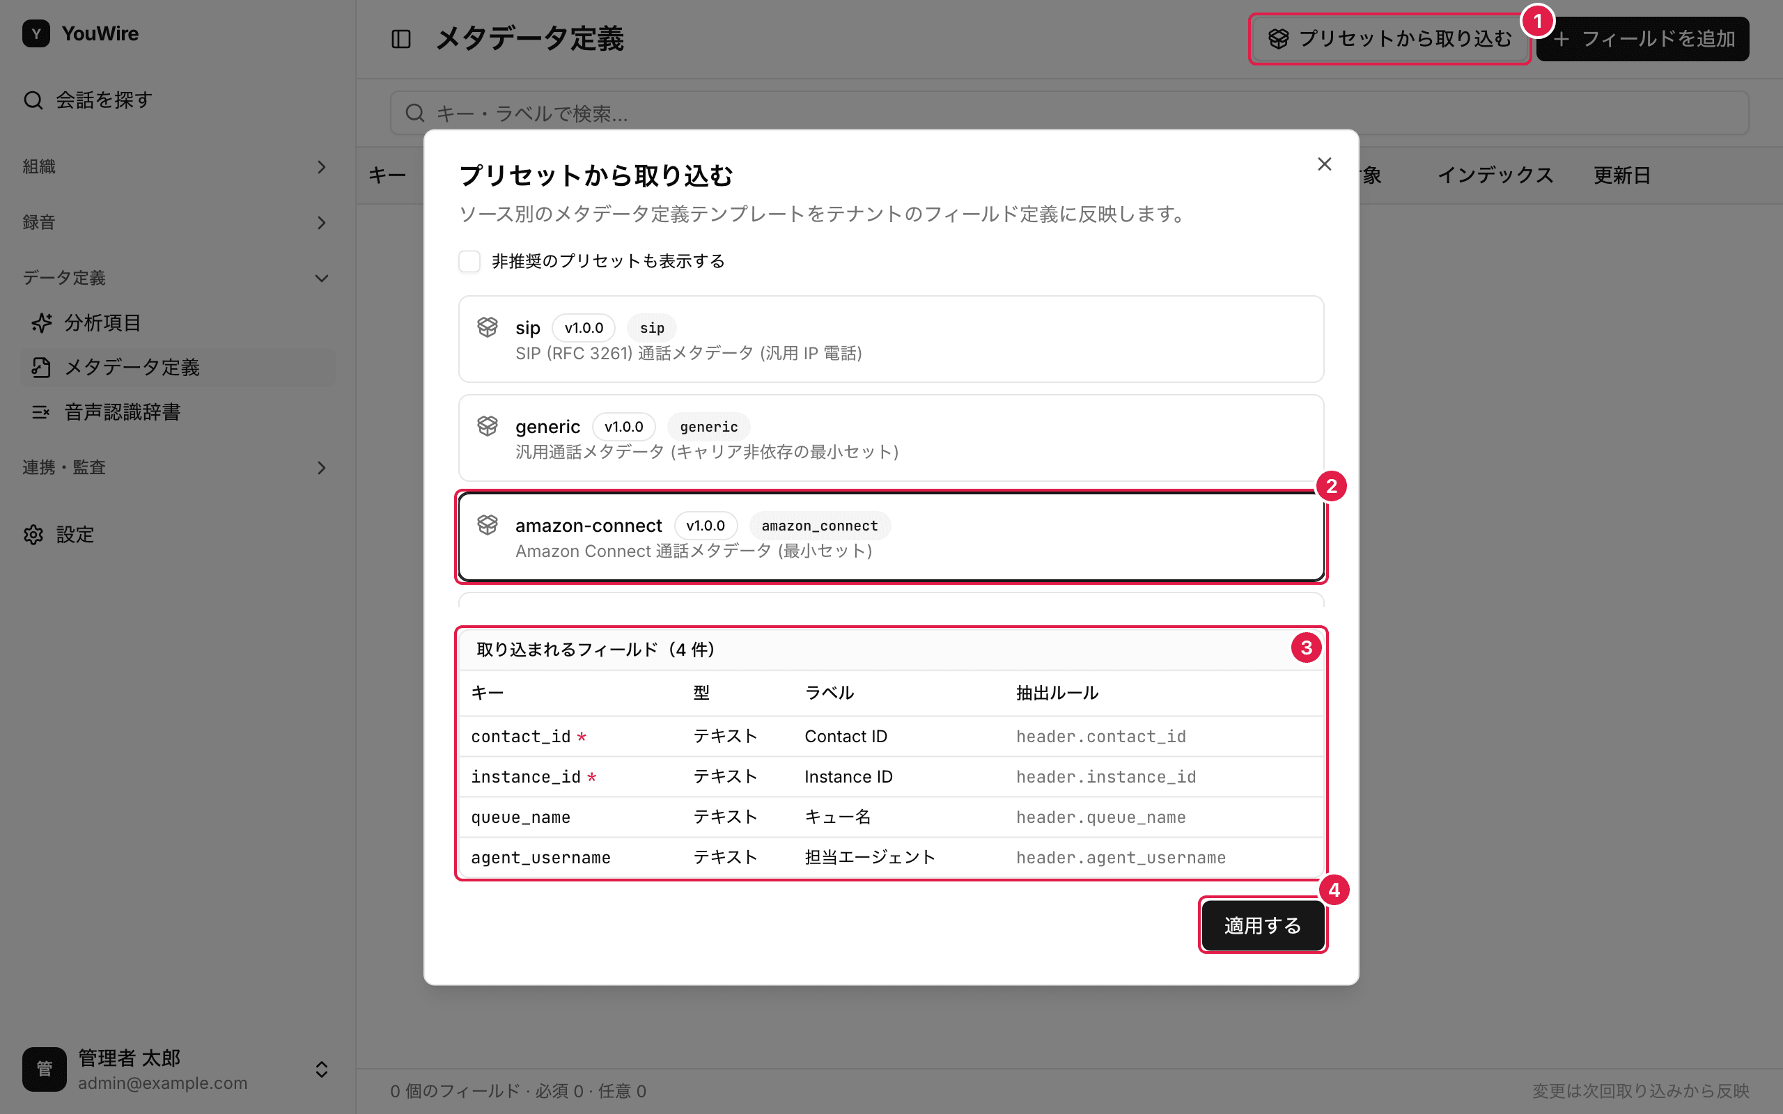Click the v1.0.0 badge on sip

(x=584, y=328)
